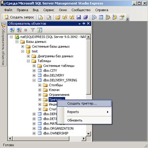Expand the Столбцы folder
The height and width of the screenshot is (148, 148).
coord(40,85)
